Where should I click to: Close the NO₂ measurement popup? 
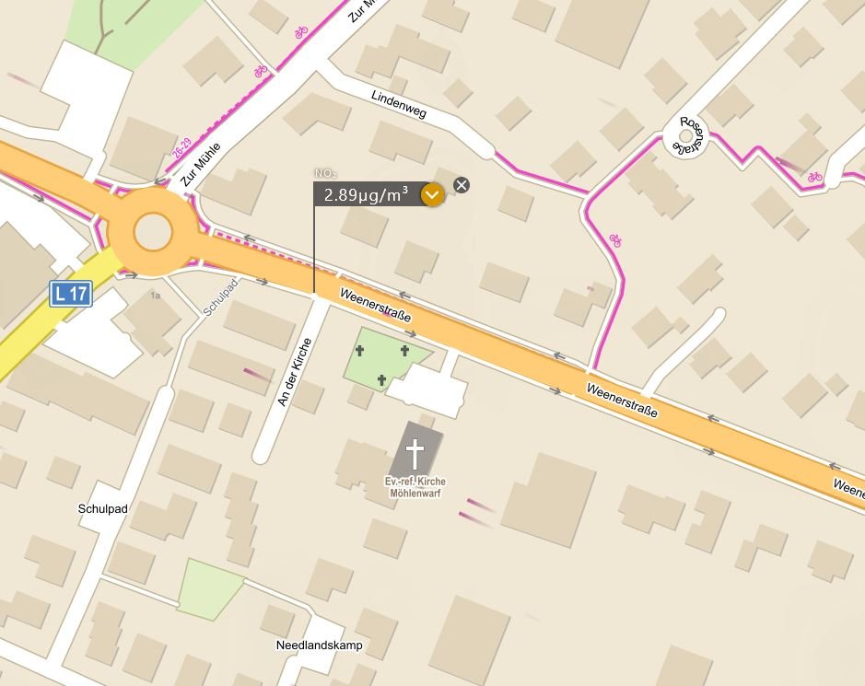pos(462,185)
